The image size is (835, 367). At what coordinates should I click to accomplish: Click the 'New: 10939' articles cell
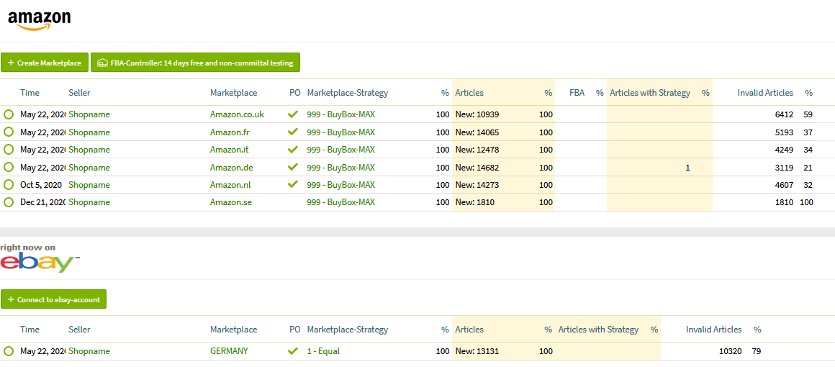[477, 114]
